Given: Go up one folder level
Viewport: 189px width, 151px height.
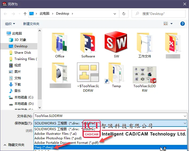Looking at the screenshot, I should click(x=25, y=14).
